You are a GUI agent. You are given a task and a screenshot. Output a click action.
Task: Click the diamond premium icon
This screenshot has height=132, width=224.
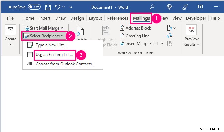coord(169,7)
